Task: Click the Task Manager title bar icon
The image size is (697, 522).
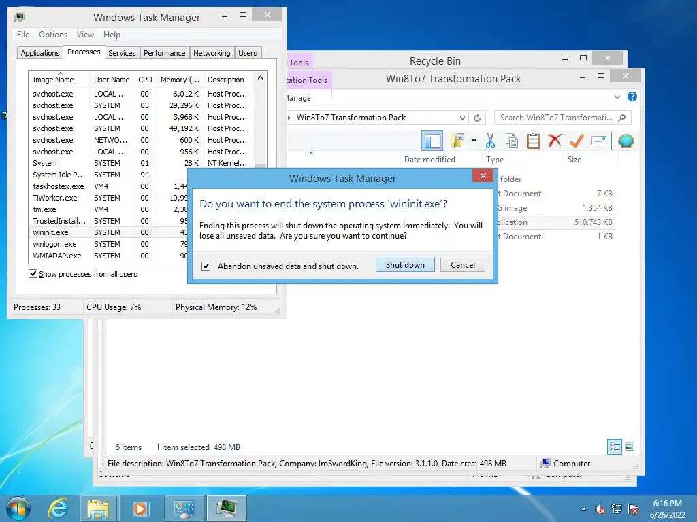Action: coord(18,17)
